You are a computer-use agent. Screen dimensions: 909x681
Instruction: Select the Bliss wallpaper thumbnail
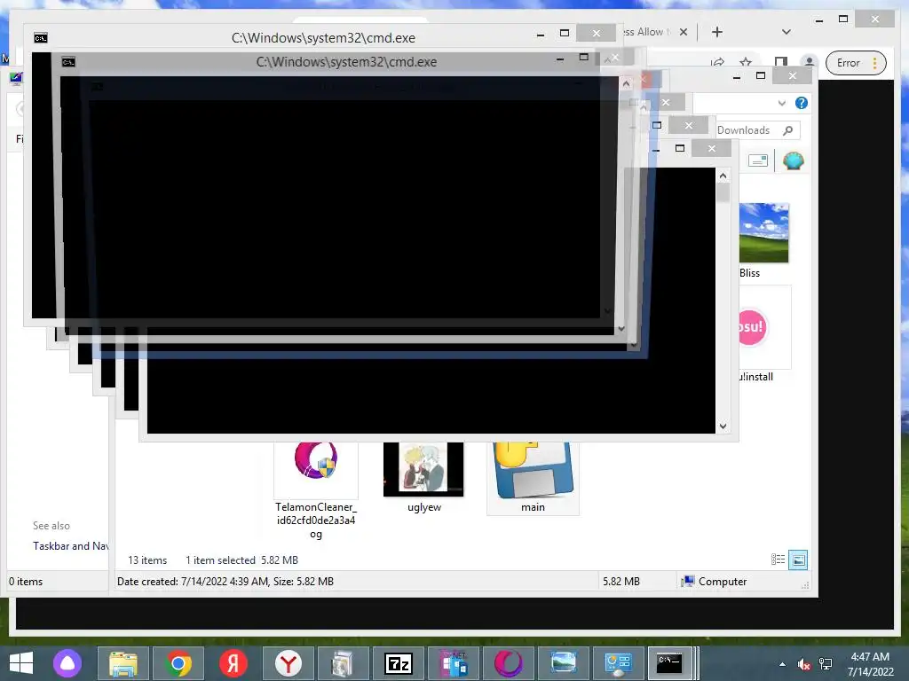764,233
